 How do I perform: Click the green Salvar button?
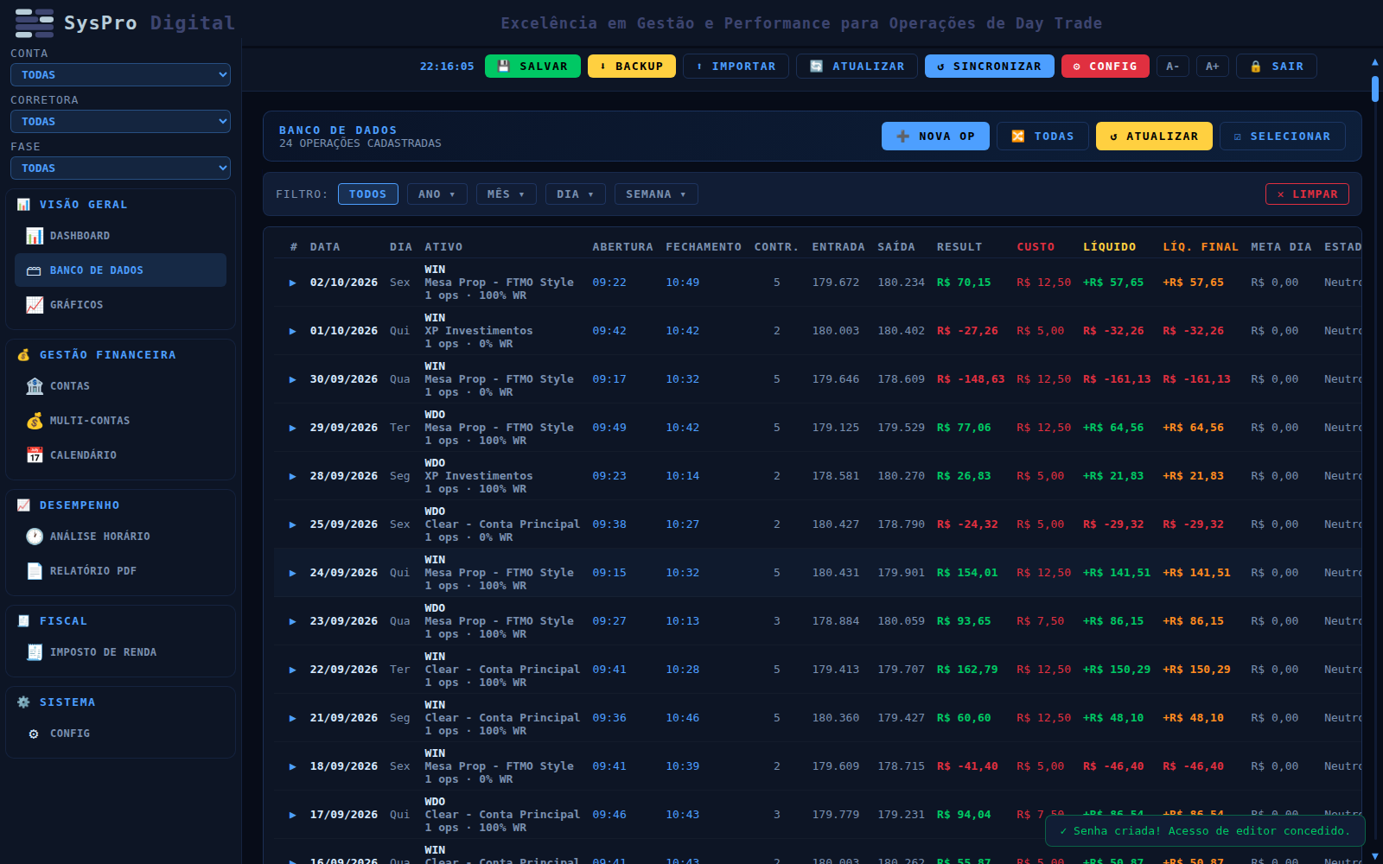coord(532,67)
